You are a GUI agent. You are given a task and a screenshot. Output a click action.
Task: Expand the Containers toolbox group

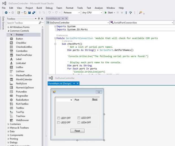[x=15, y=124]
